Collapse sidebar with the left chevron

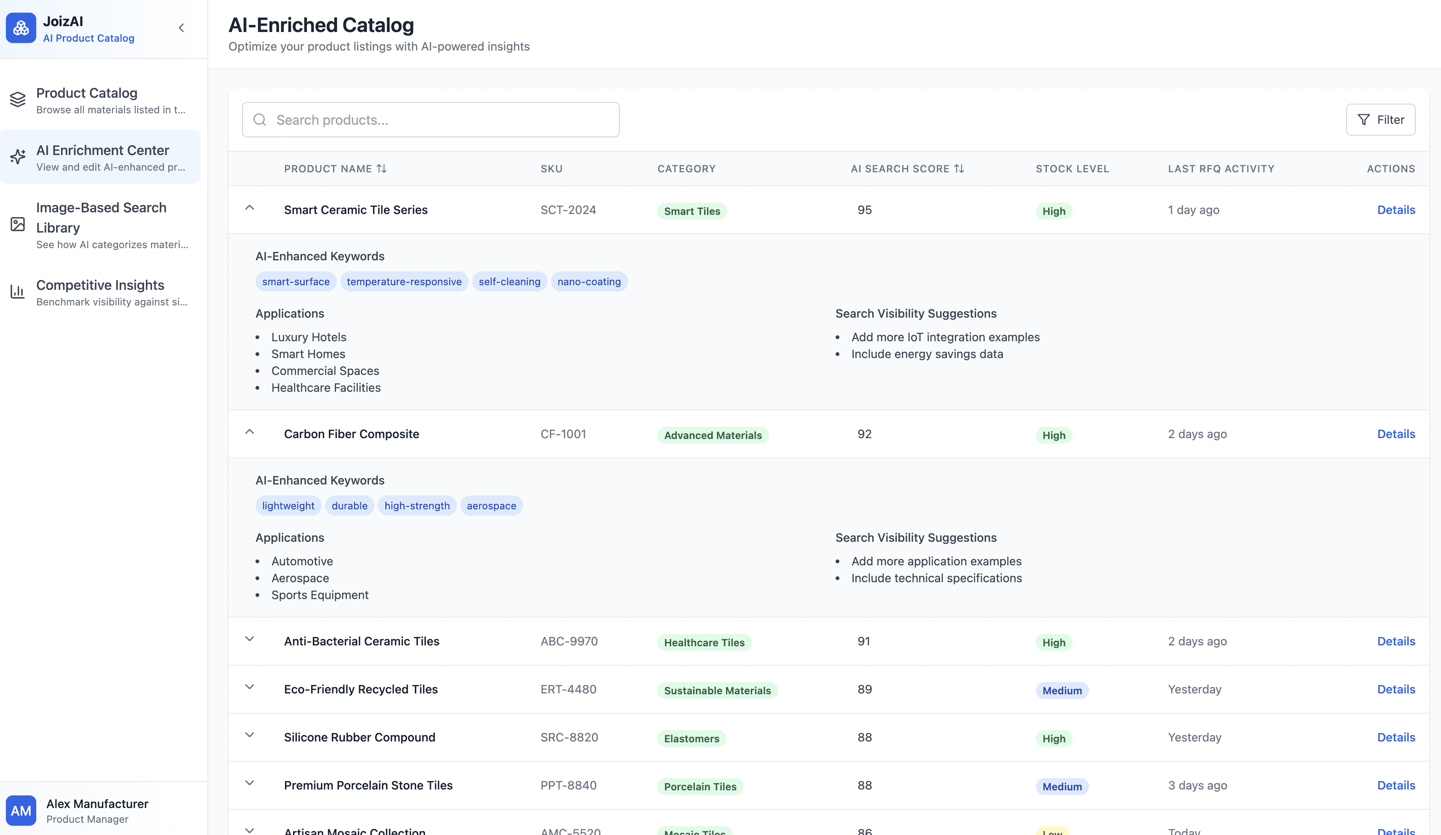tap(181, 28)
